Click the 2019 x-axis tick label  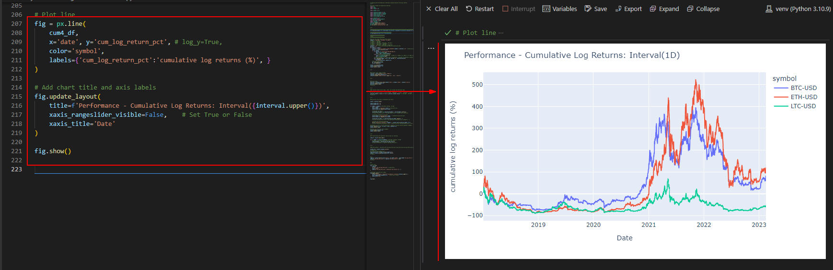[x=538, y=225]
